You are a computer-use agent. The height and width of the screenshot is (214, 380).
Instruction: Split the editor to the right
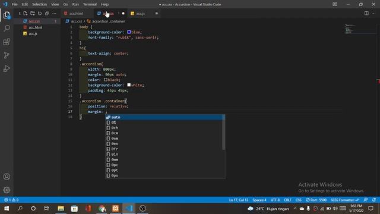click(366, 13)
